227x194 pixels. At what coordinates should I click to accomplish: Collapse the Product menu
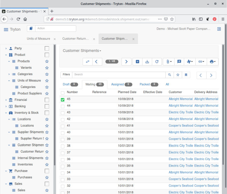tap(6, 55)
